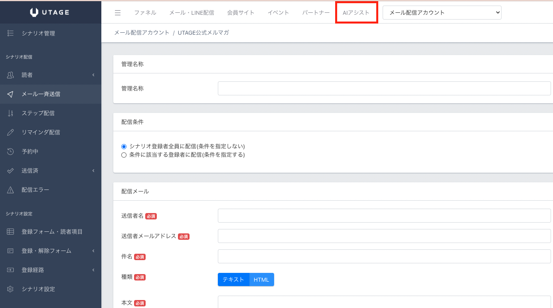The height and width of the screenshot is (308, 553).
Task: Open 予約中 clock icon in sidebar
Action: [11, 152]
